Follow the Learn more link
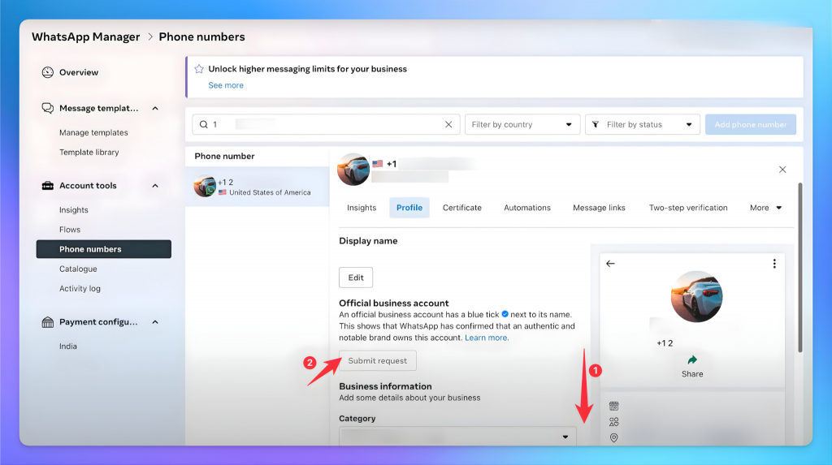Viewport: 832px width, 465px height. 487,338
